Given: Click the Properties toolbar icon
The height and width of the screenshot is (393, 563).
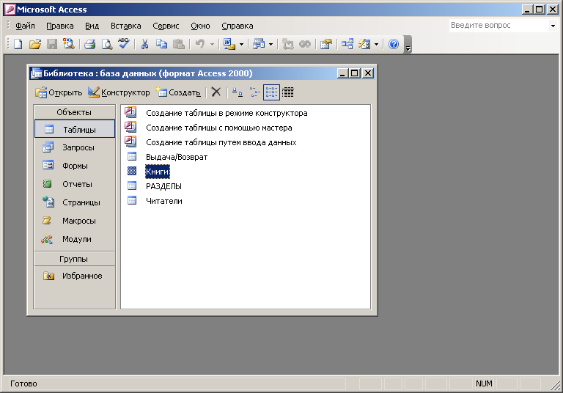Looking at the screenshot, I should pyautogui.click(x=326, y=44).
